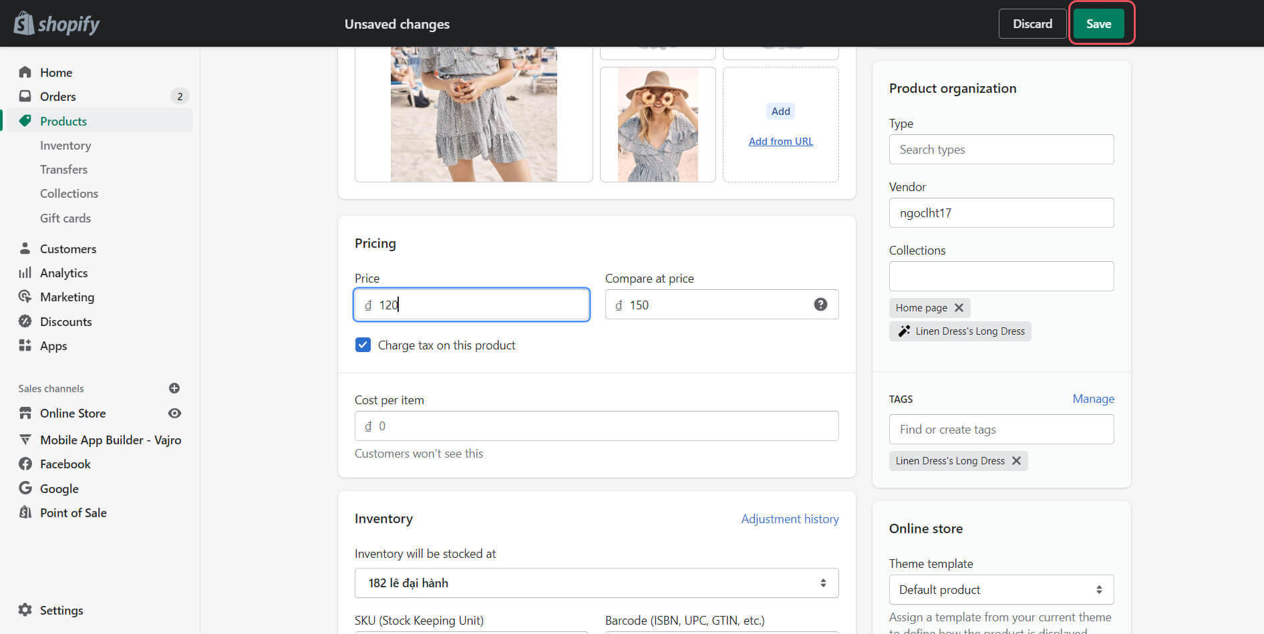Click the Cost per item field

[x=597, y=426]
